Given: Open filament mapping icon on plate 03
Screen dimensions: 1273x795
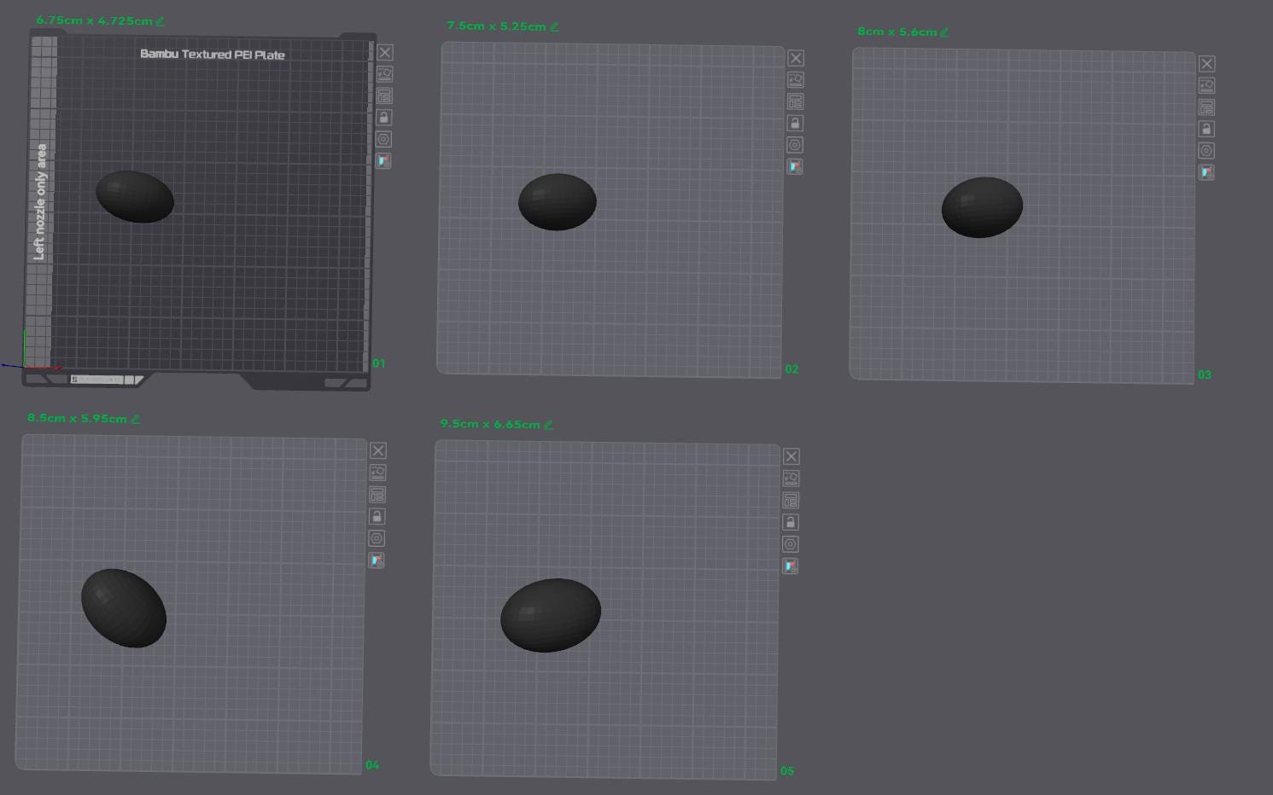Looking at the screenshot, I should tap(1206, 171).
